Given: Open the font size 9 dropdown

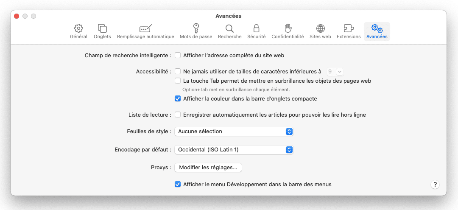Looking at the screenshot, I should coord(335,72).
